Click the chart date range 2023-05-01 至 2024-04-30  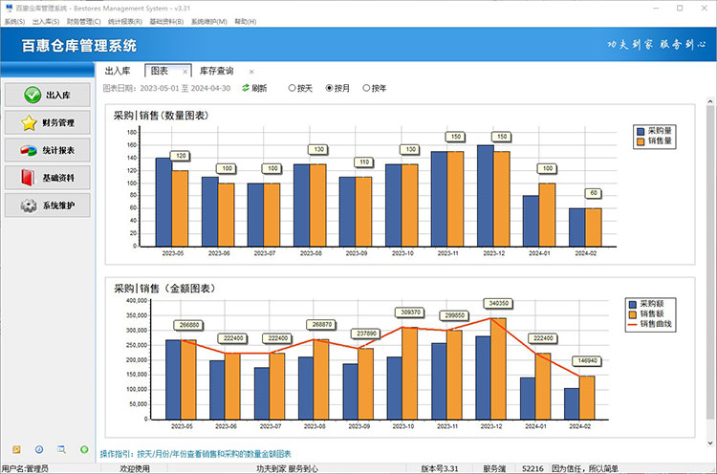pyautogui.click(x=185, y=88)
